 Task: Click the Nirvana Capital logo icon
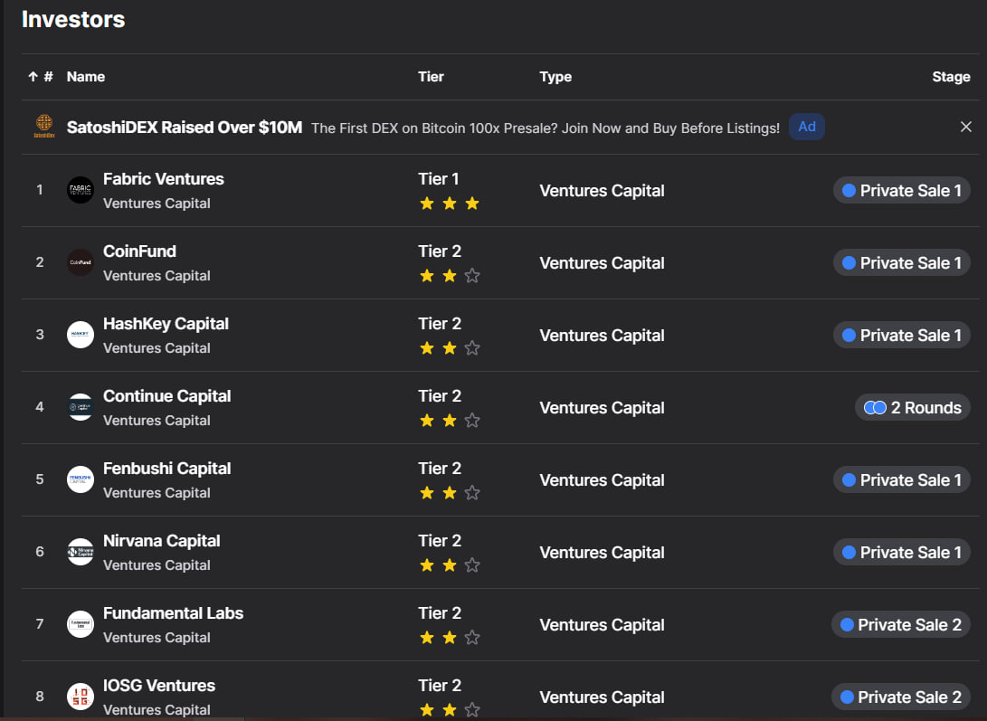click(81, 552)
